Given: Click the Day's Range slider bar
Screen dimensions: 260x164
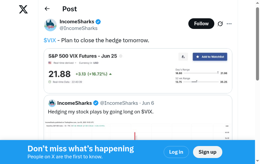Looking at the screenshot, I should point(201,73).
